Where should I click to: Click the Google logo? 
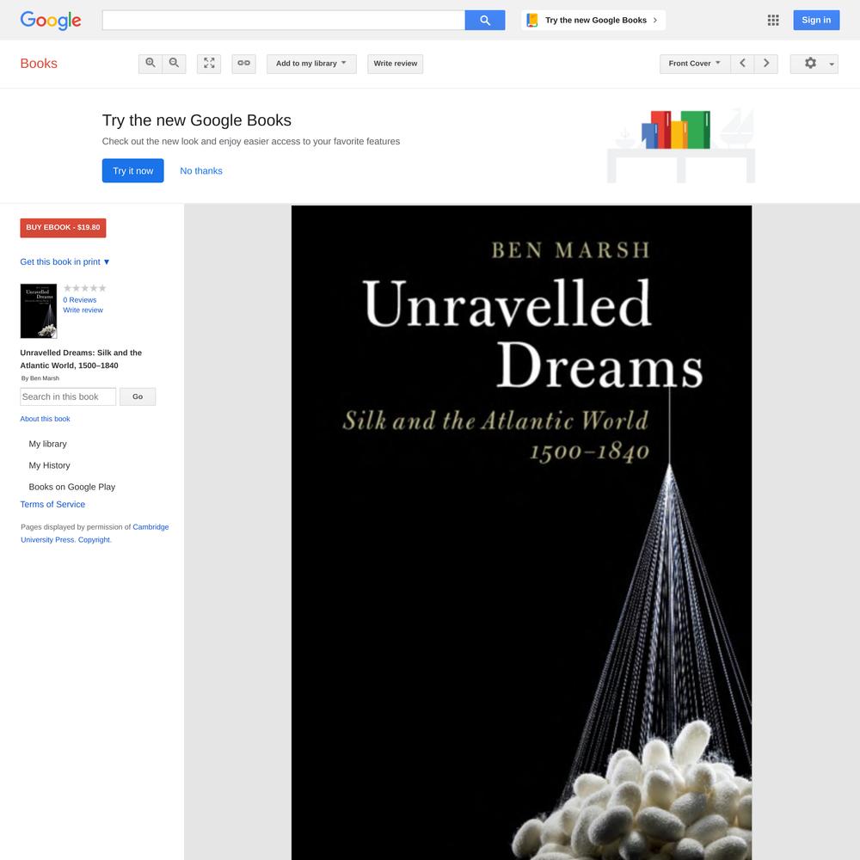(x=51, y=21)
